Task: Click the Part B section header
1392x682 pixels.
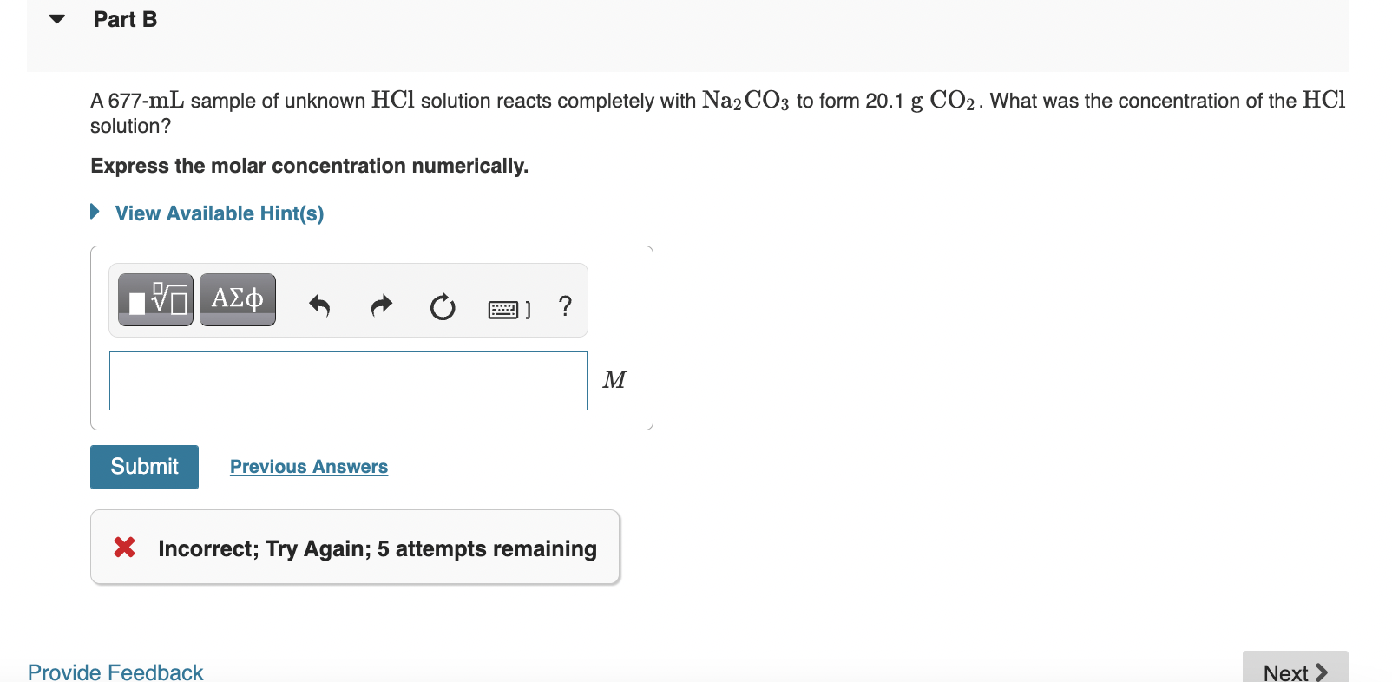Action: click(125, 18)
